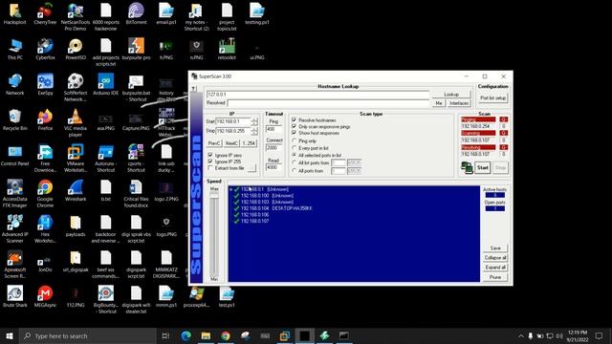612x344 pixels.
Task: Click the Me button
Action: click(439, 103)
